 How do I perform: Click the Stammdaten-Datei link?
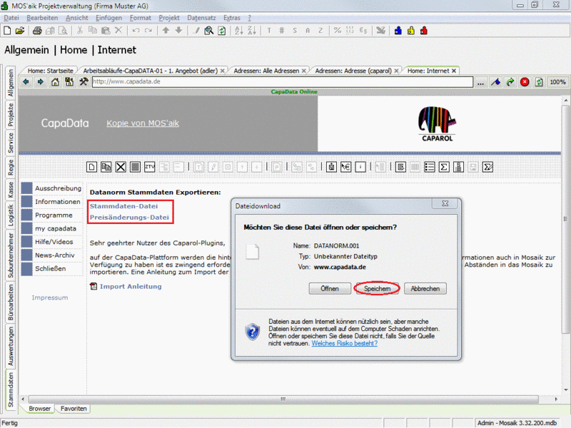point(123,206)
